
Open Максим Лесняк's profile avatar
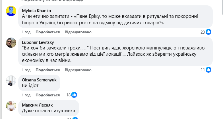click(x=11, y=105)
